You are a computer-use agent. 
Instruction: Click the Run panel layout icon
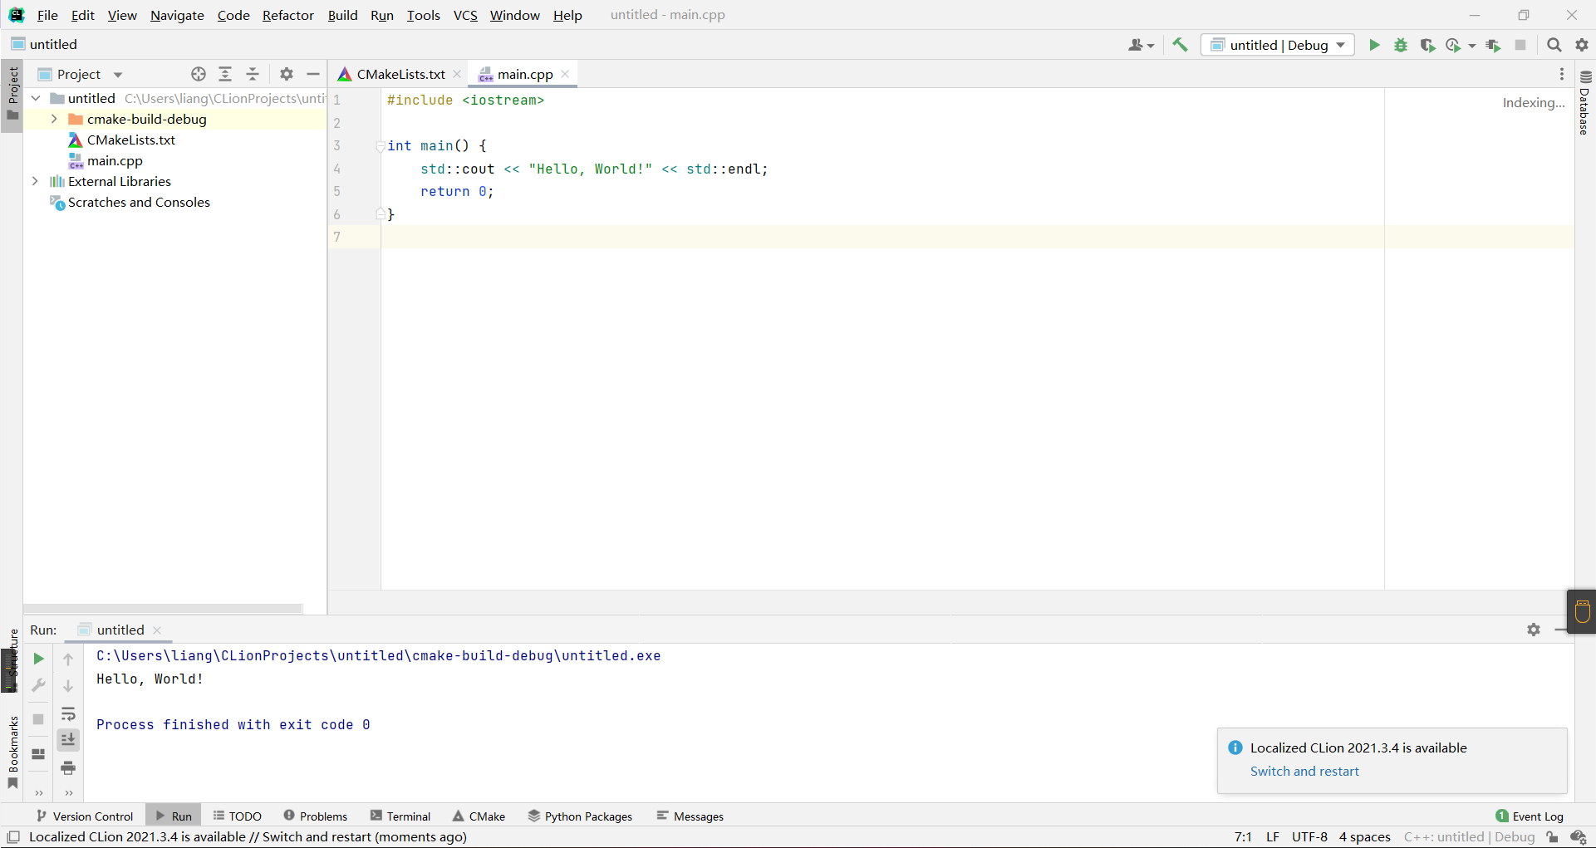click(x=38, y=754)
